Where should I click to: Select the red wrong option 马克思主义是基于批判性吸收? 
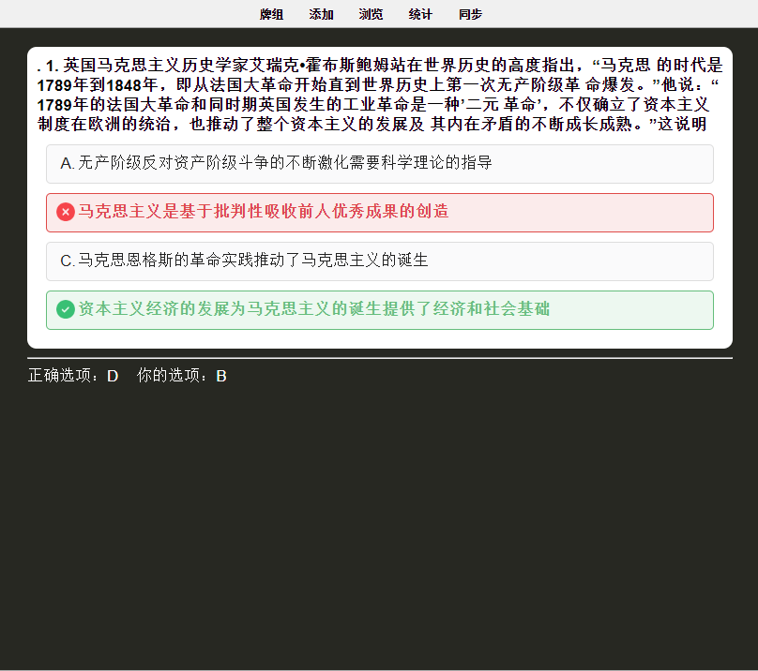pyautogui.click(x=380, y=213)
